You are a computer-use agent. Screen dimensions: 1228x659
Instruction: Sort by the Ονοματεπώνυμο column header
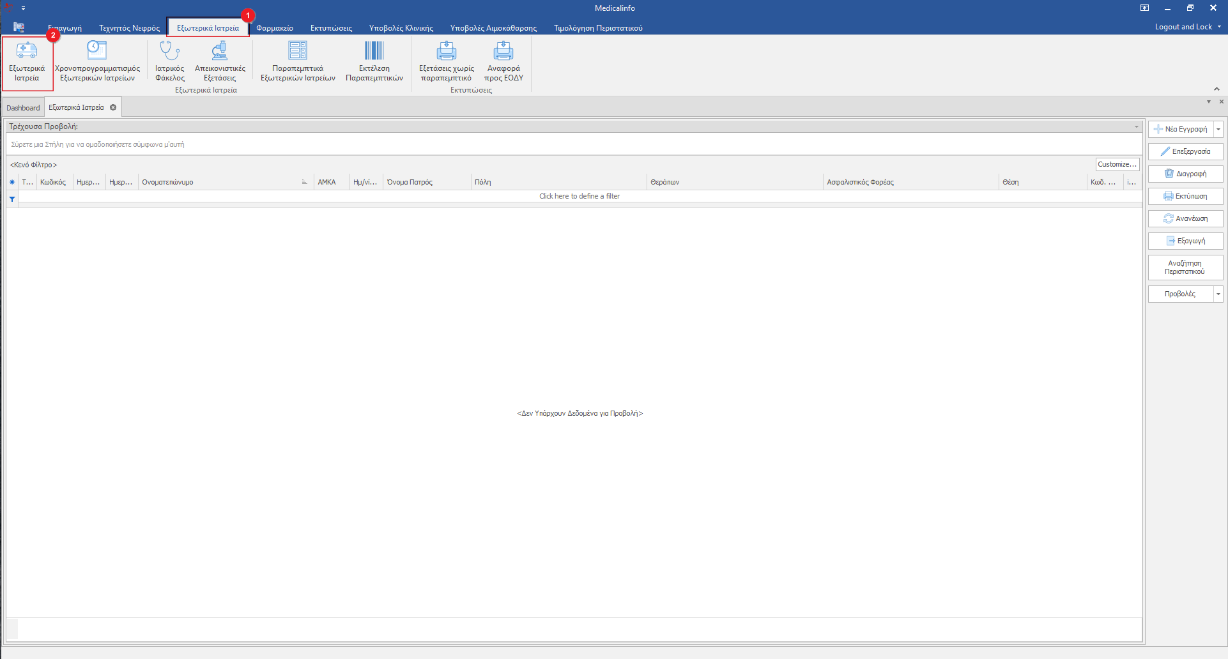click(217, 183)
